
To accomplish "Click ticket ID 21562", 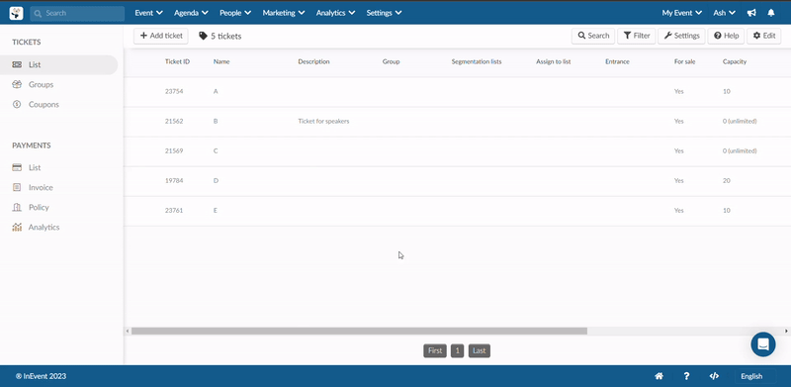I will pyautogui.click(x=174, y=122).
